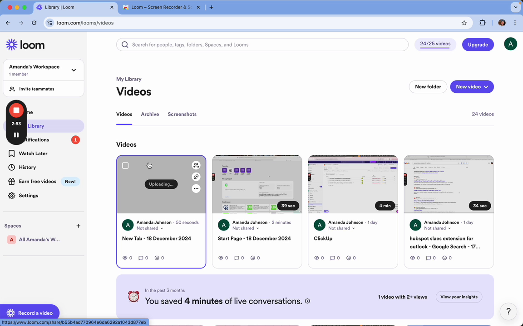Click views icon on hubspot video
This screenshot has height=326, width=523.
coord(413,258)
